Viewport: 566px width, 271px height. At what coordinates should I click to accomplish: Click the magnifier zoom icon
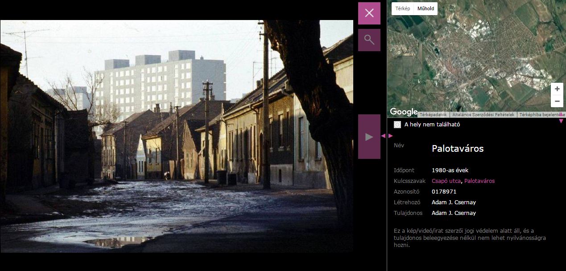click(369, 40)
